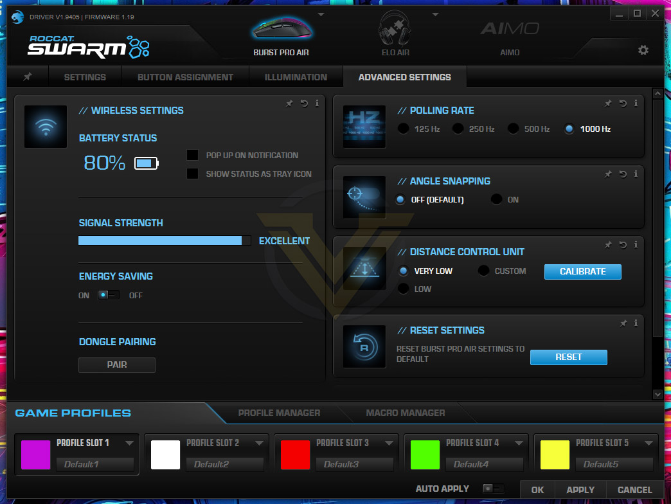This screenshot has width=671, height=504.
Task: Select angle snapping Off (Default)
Action: tap(400, 199)
